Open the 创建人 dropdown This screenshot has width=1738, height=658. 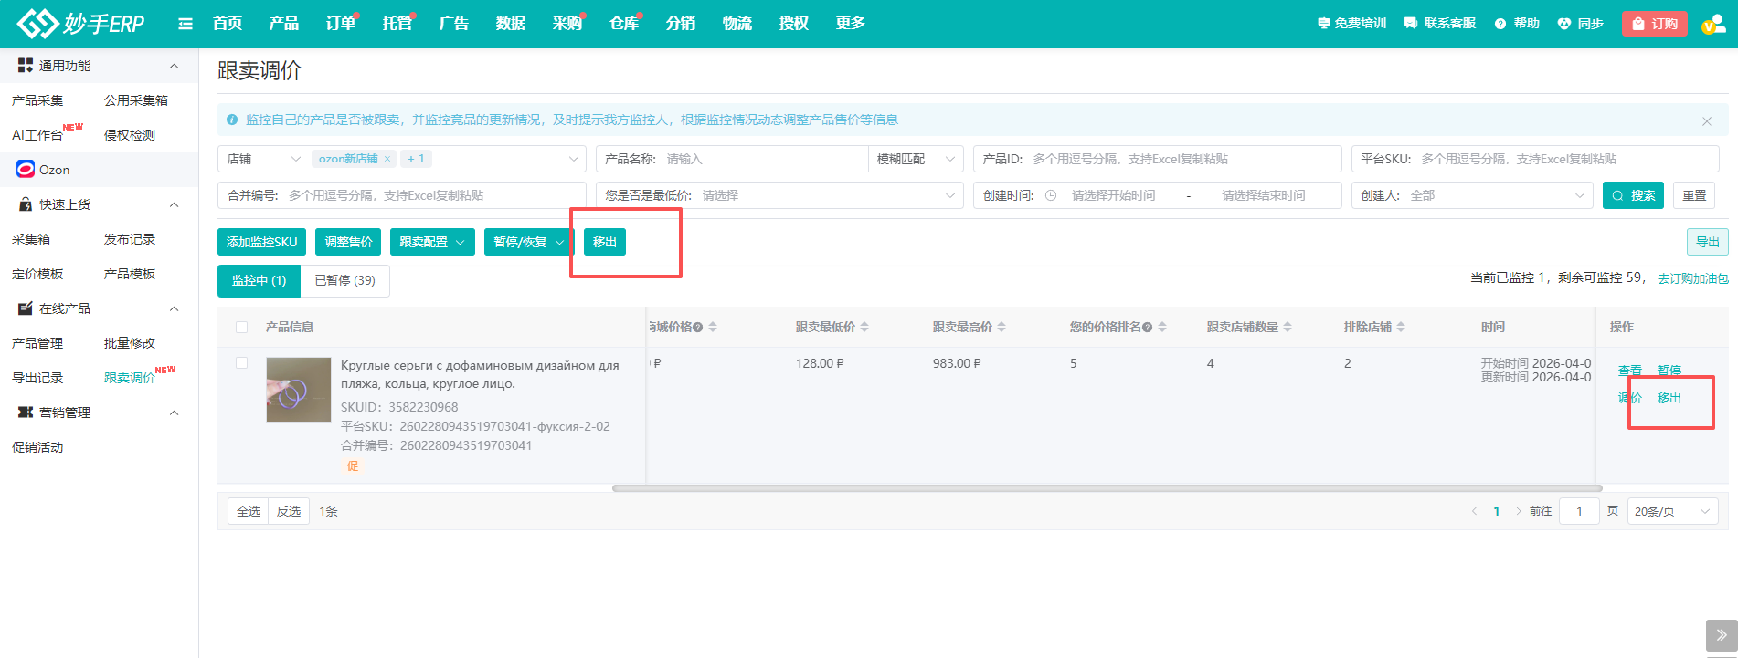1471,195
